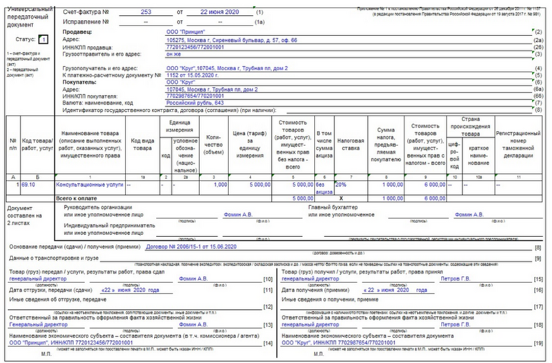This screenshot has width=552, height=363.
Task: Click the empty transport data line [9]
Action: point(315,258)
